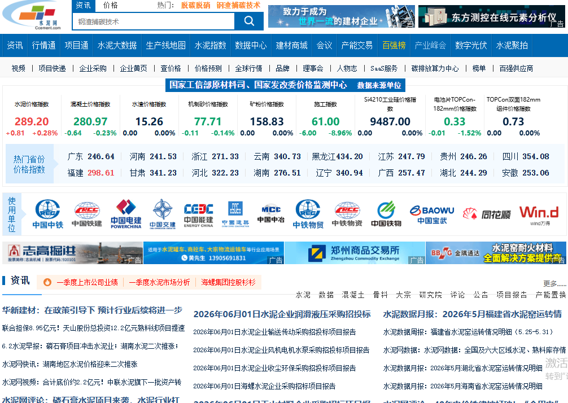Viewport: 568px width, 403px height.
Task: Open 百强榜 in the main navigation
Action: click(394, 45)
